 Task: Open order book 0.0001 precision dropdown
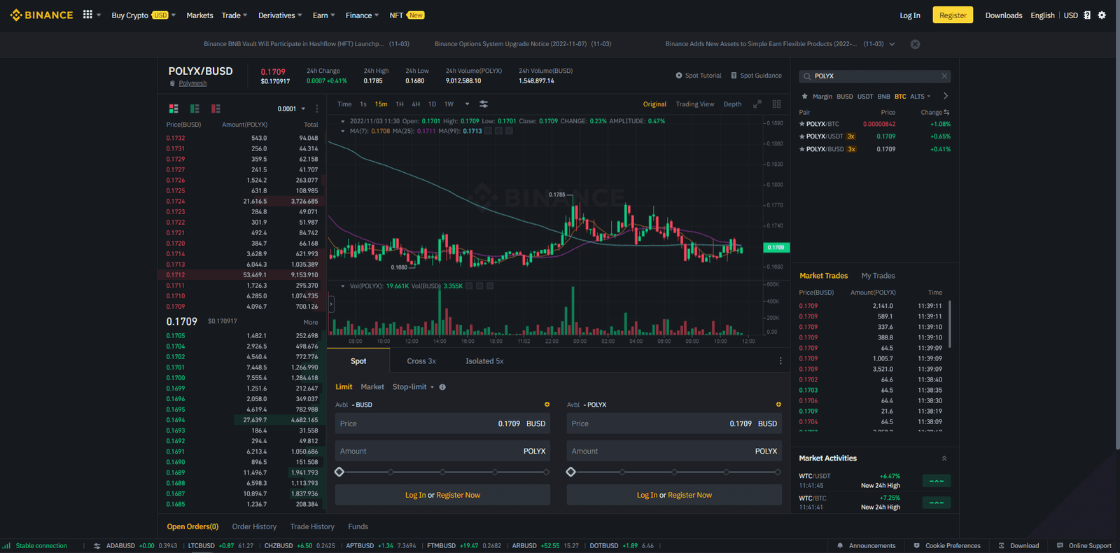point(291,108)
